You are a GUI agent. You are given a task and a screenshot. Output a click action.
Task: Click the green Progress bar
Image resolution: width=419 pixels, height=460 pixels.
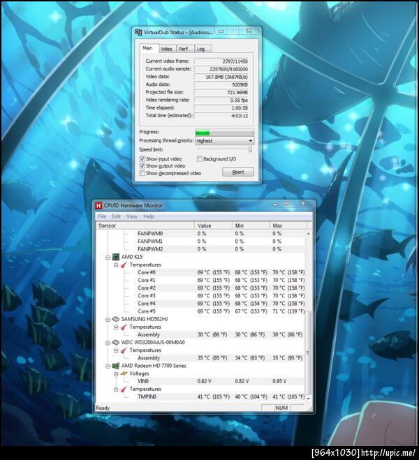coord(224,133)
